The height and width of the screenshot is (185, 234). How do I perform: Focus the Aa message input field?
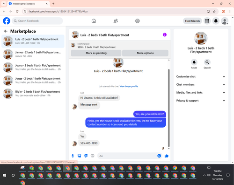coord(127,156)
